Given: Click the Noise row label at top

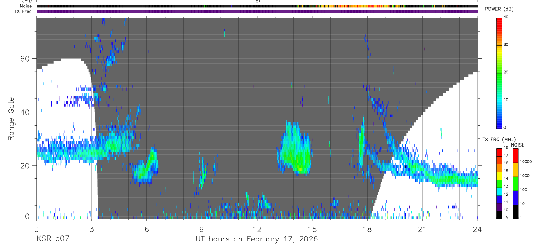Looking at the screenshot, I should click(x=26, y=6).
